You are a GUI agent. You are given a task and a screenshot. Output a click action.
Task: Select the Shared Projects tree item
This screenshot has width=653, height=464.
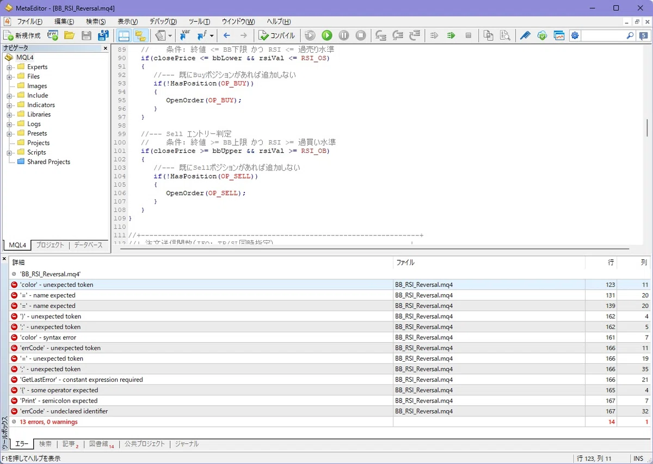pyautogui.click(x=48, y=162)
